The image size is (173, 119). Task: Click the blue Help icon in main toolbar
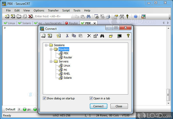pos(136,17)
